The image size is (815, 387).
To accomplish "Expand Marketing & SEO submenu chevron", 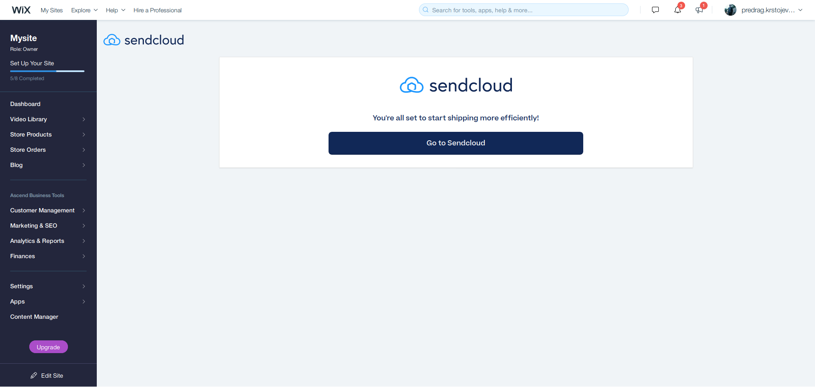I will [84, 226].
